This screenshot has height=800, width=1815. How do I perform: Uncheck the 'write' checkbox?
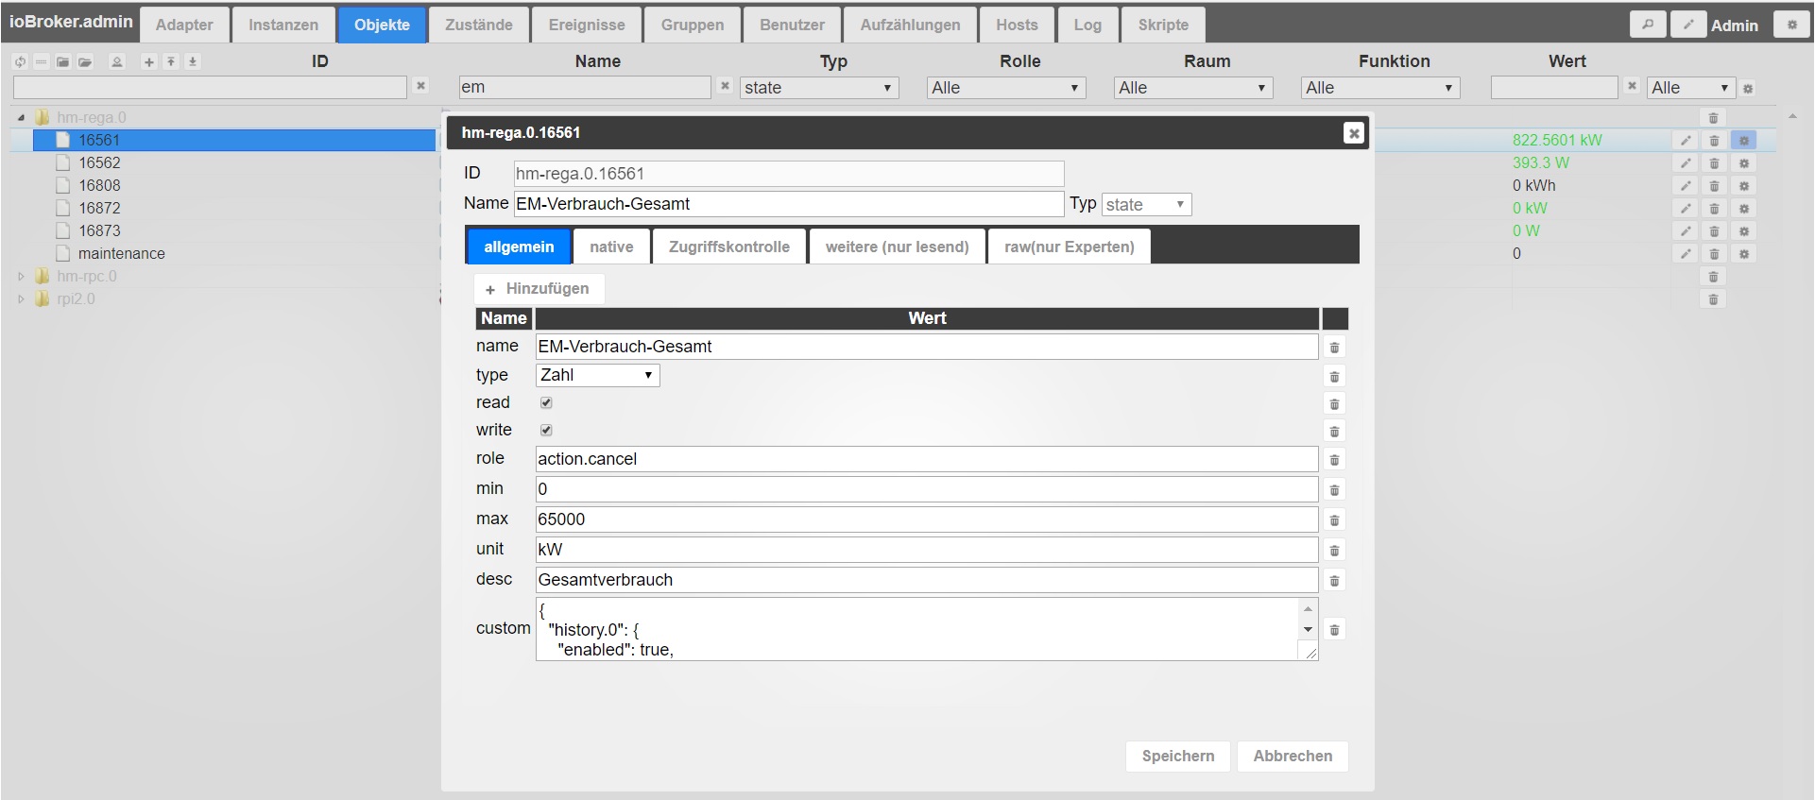point(546,430)
